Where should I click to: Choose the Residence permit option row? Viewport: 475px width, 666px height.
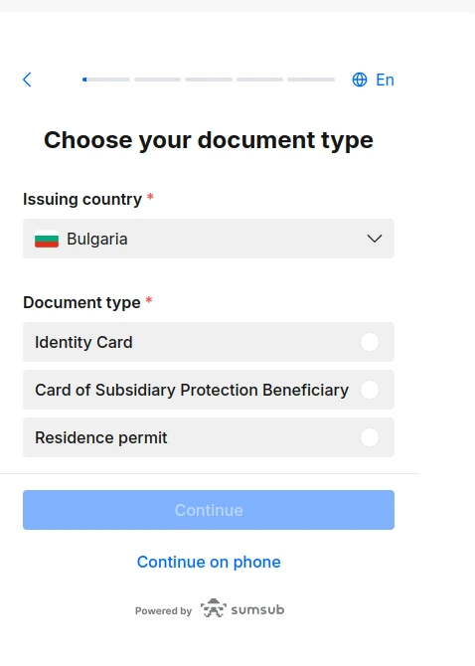pyautogui.click(x=209, y=437)
